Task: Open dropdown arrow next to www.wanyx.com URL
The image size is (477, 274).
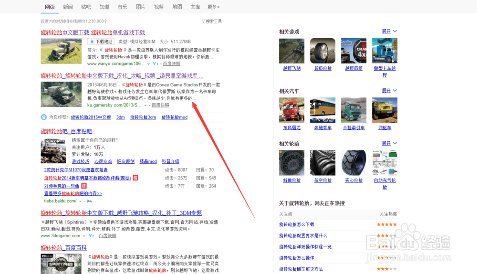Action: coord(148,64)
